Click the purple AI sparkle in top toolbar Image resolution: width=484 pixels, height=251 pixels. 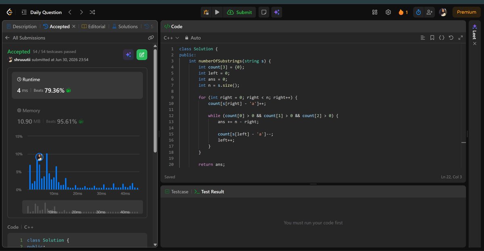pos(276,12)
